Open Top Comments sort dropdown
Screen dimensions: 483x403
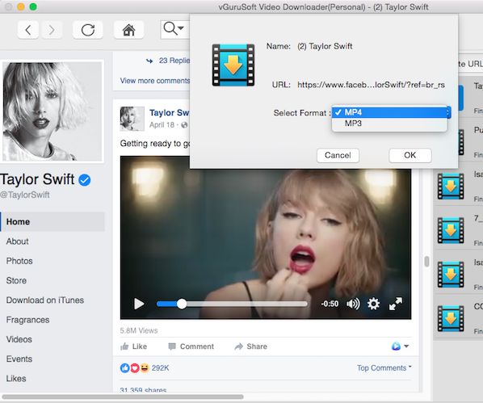(x=384, y=368)
